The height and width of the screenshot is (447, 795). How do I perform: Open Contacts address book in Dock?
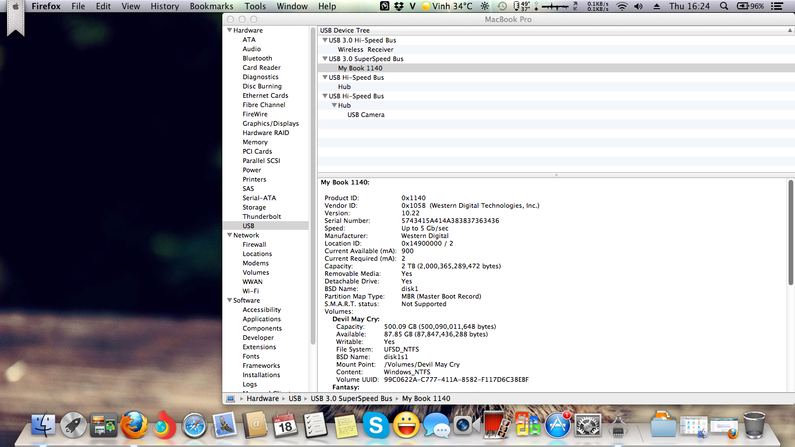(255, 425)
